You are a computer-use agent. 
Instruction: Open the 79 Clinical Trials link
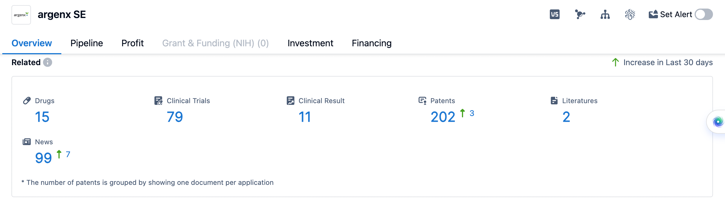(x=175, y=117)
